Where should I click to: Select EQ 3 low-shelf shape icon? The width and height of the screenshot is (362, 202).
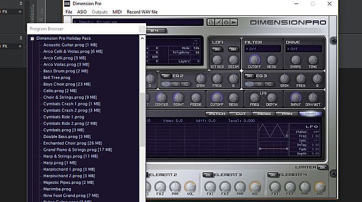pyautogui.click(x=249, y=84)
